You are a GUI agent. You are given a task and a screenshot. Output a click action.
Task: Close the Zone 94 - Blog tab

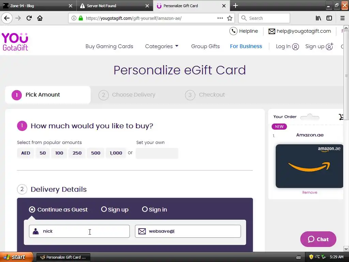(x=70, y=6)
